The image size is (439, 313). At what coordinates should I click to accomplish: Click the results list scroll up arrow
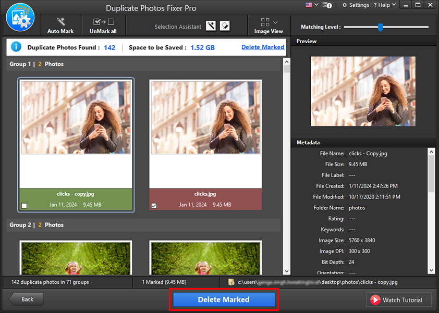[x=286, y=61]
